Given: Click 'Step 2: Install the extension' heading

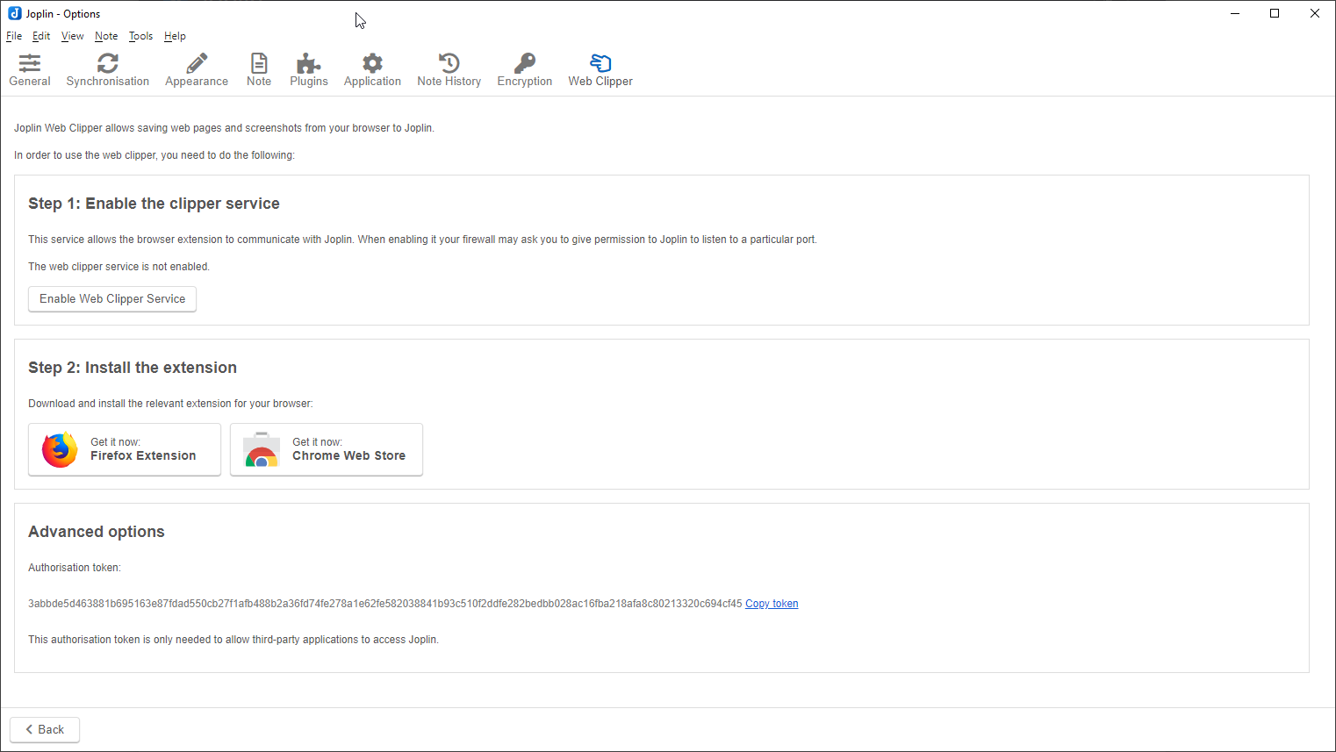Looking at the screenshot, I should [133, 368].
